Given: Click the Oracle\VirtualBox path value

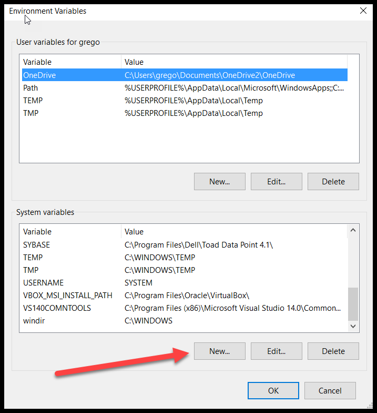Looking at the screenshot, I should 187,295.
